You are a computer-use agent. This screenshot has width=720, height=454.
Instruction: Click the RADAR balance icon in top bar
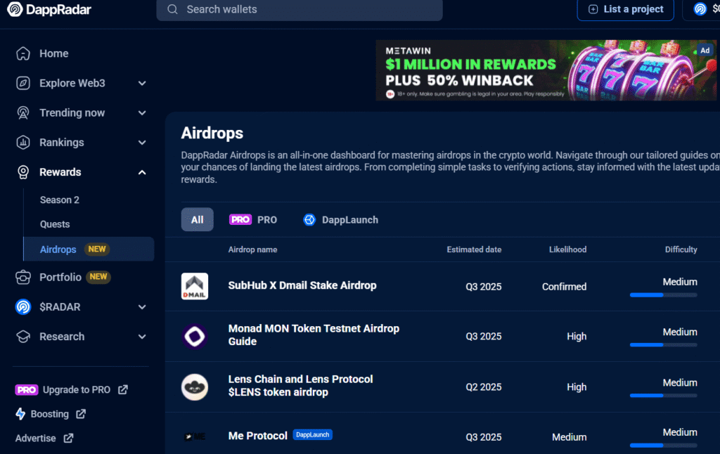pyautogui.click(x=700, y=8)
